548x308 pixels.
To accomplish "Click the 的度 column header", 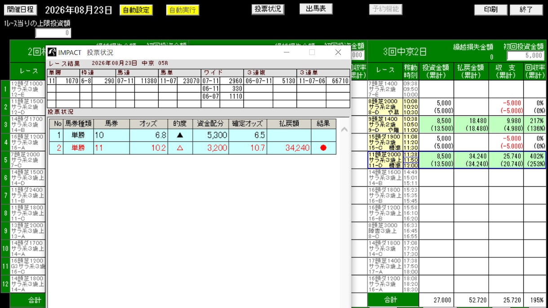I will pyautogui.click(x=180, y=123).
